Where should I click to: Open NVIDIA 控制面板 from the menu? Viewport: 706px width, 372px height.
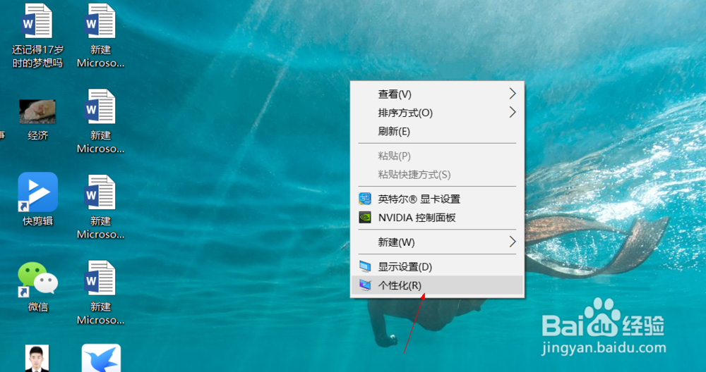coord(437,218)
